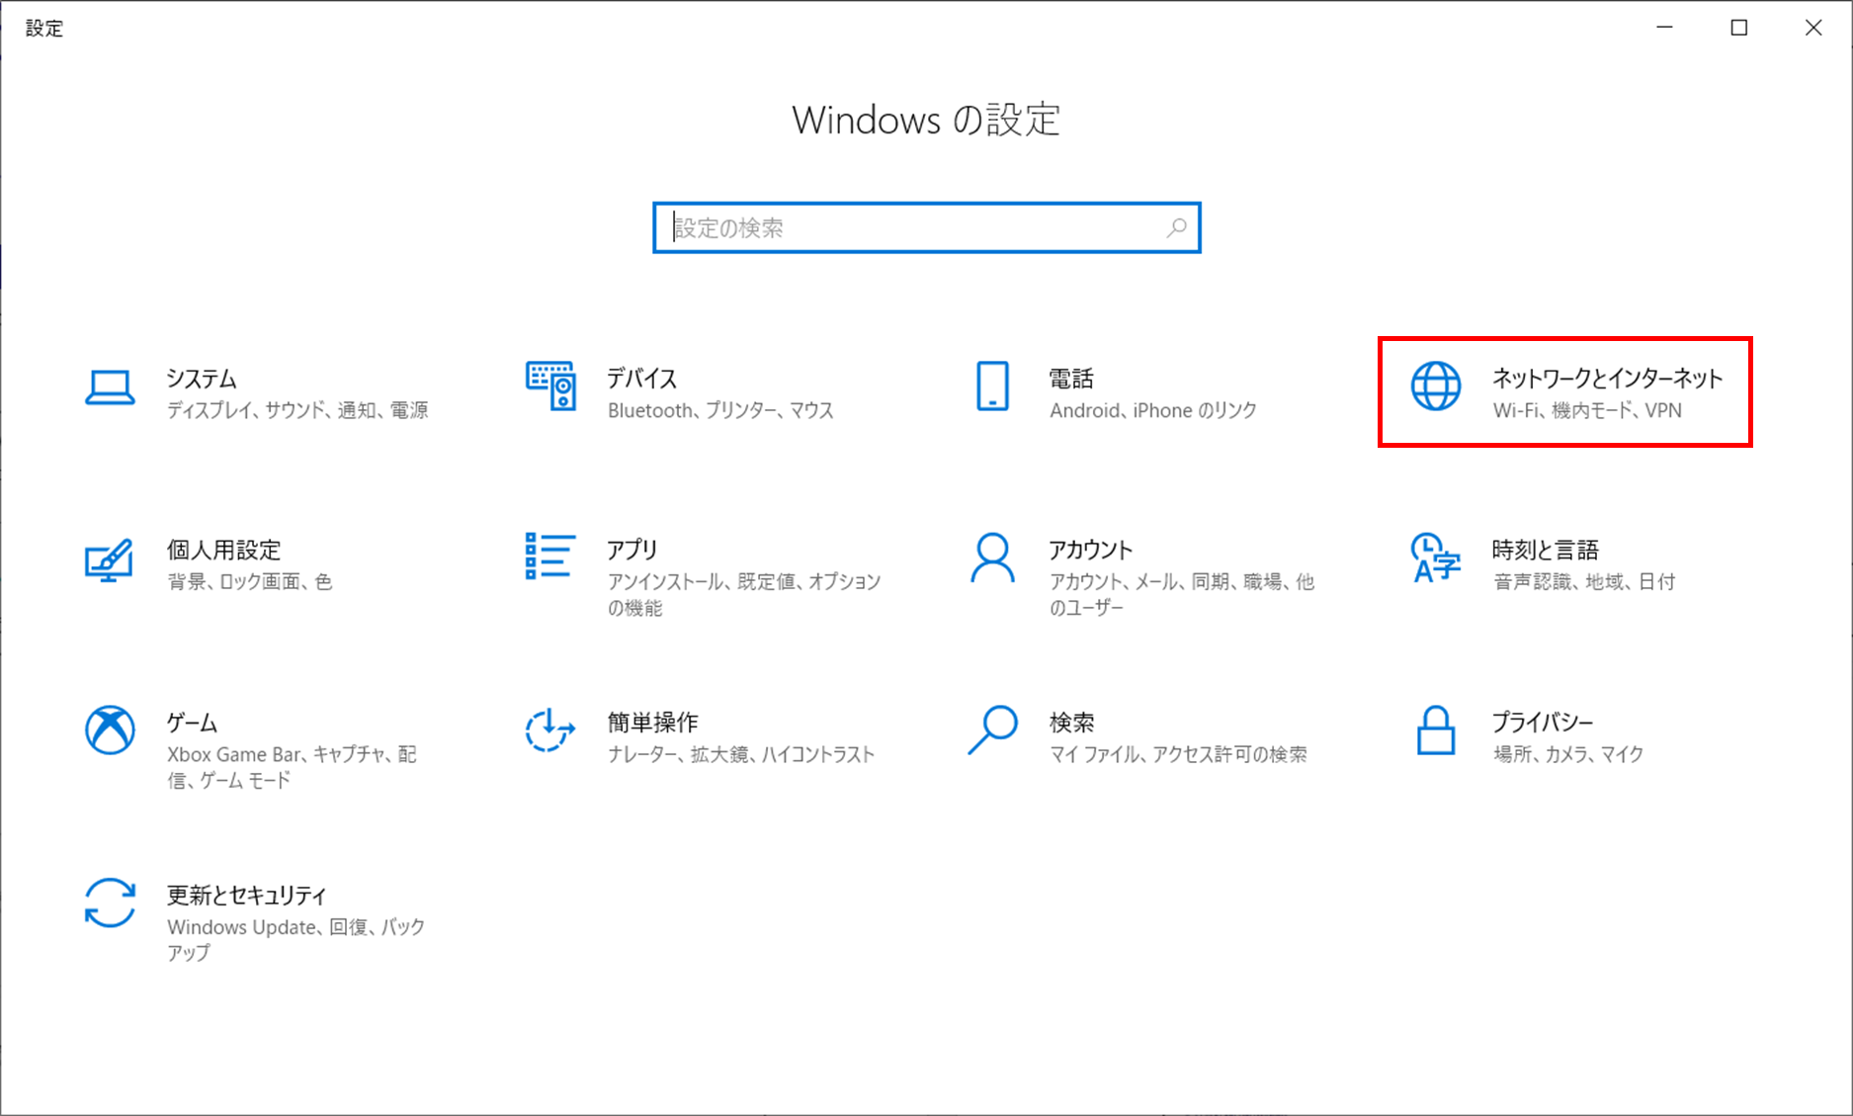The image size is (1853, 1116).
Task: Open デバイス settings title
Action: pyautogui.click(x=642, y=379)
